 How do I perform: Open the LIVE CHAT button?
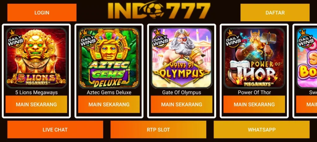[x=55, y=130]
